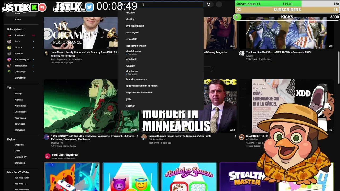Click the Kicks goal progress bar
Viewport: 340px width, 191px height.
[287, 17]
